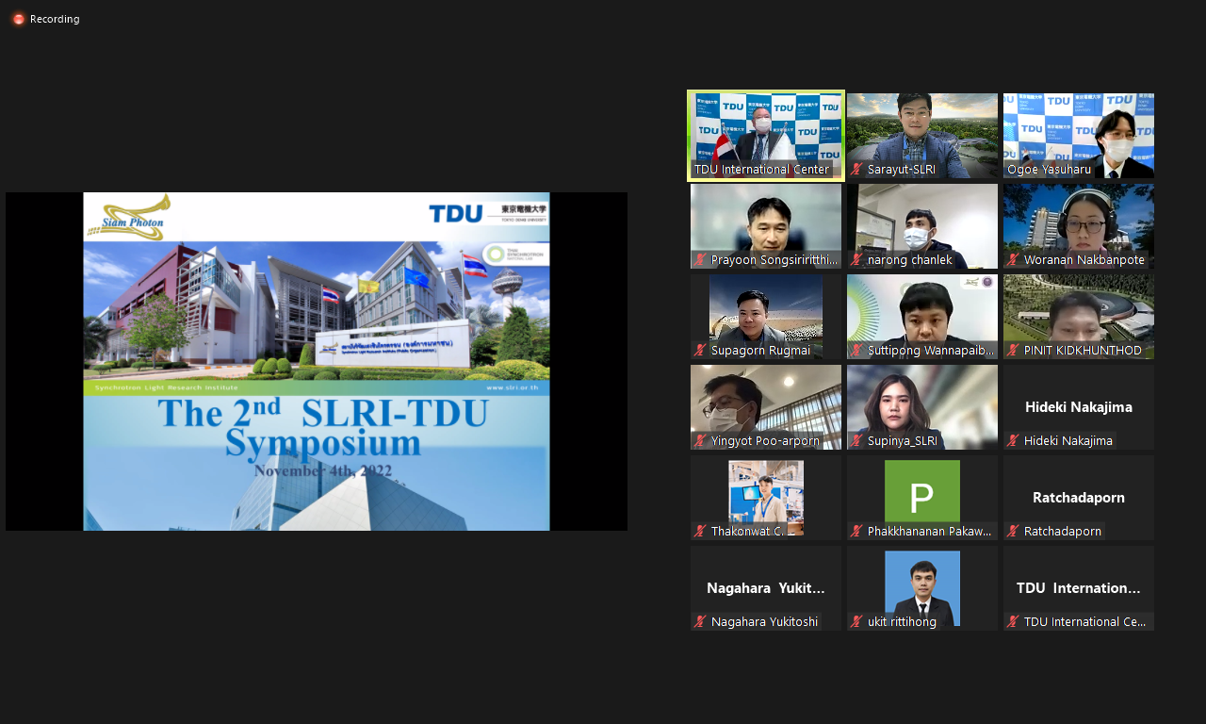This screenshot has height=724, width=1206.
Task: Select Suttipong Wannapaiboon video tile
Action: click(x=922, y=317)
